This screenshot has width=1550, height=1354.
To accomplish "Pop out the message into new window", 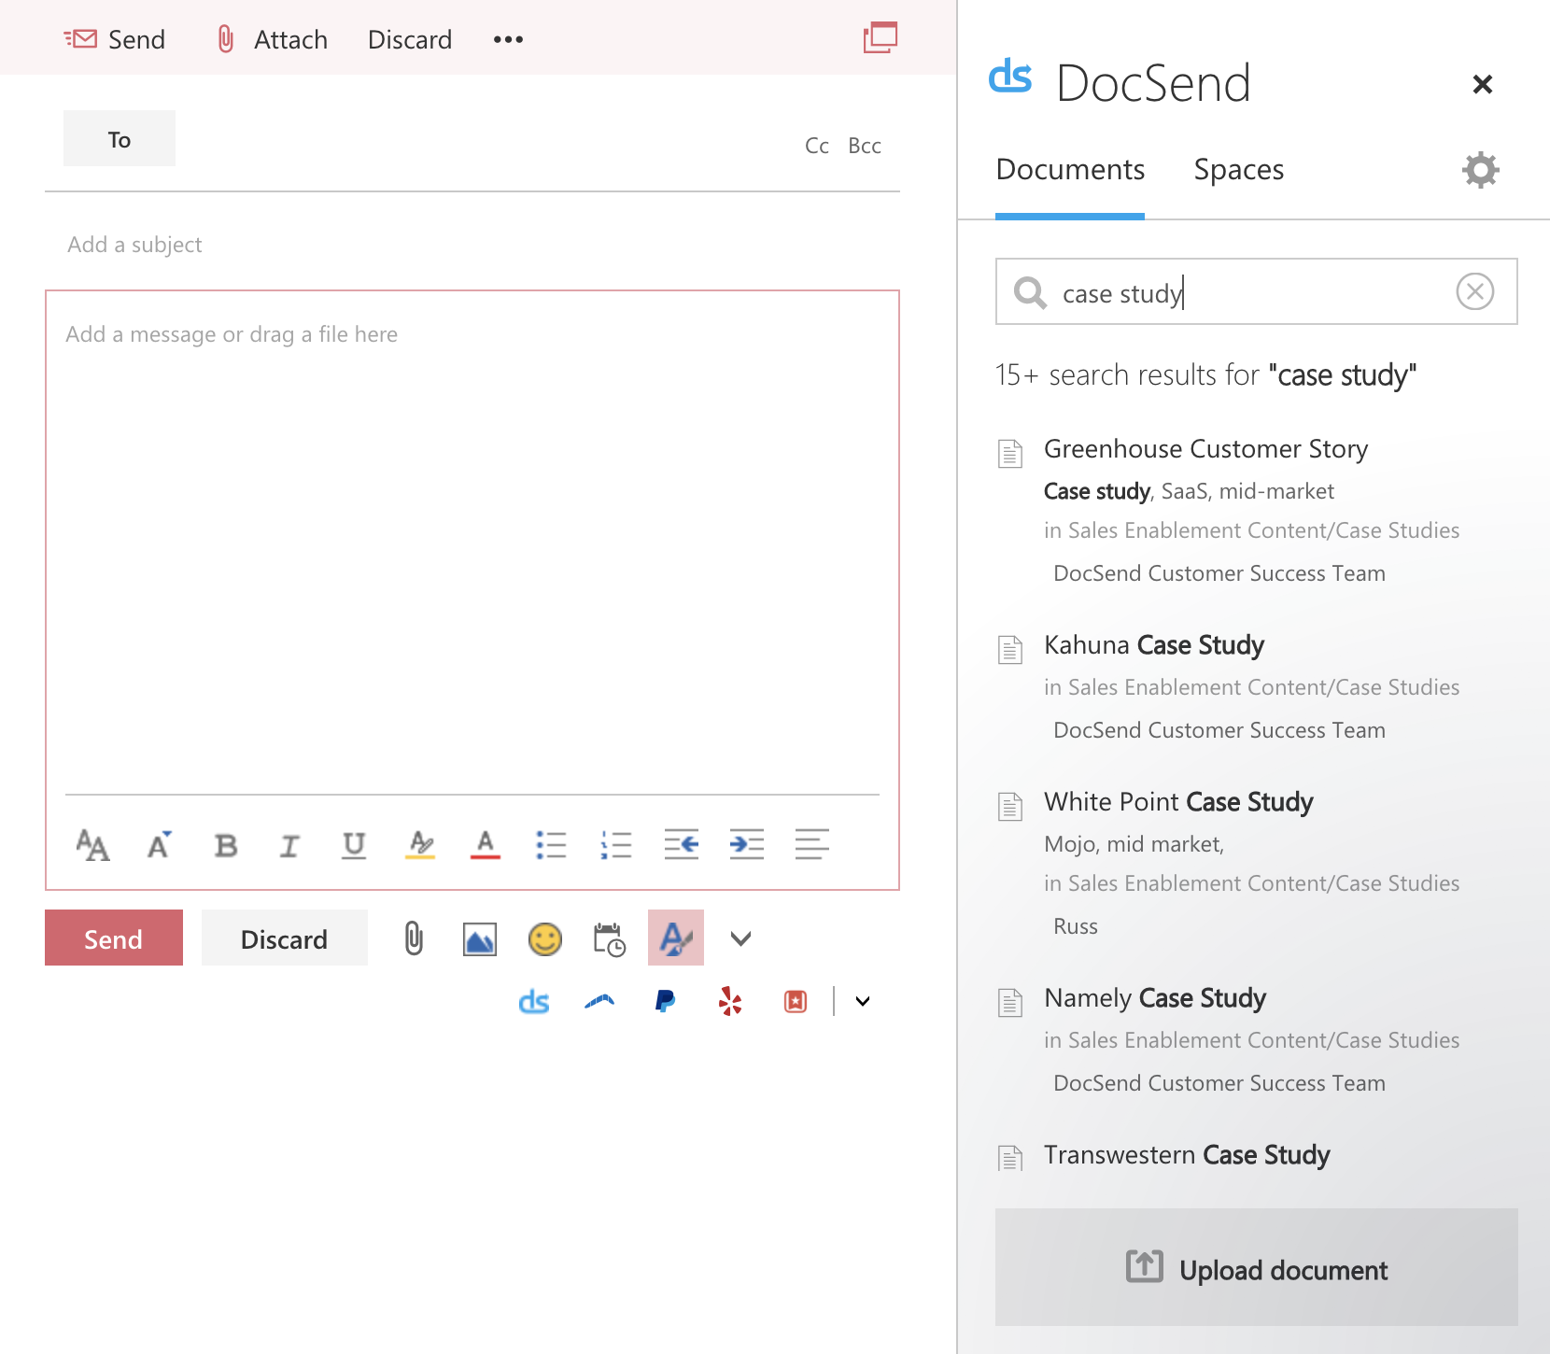I will coord(880,37).
